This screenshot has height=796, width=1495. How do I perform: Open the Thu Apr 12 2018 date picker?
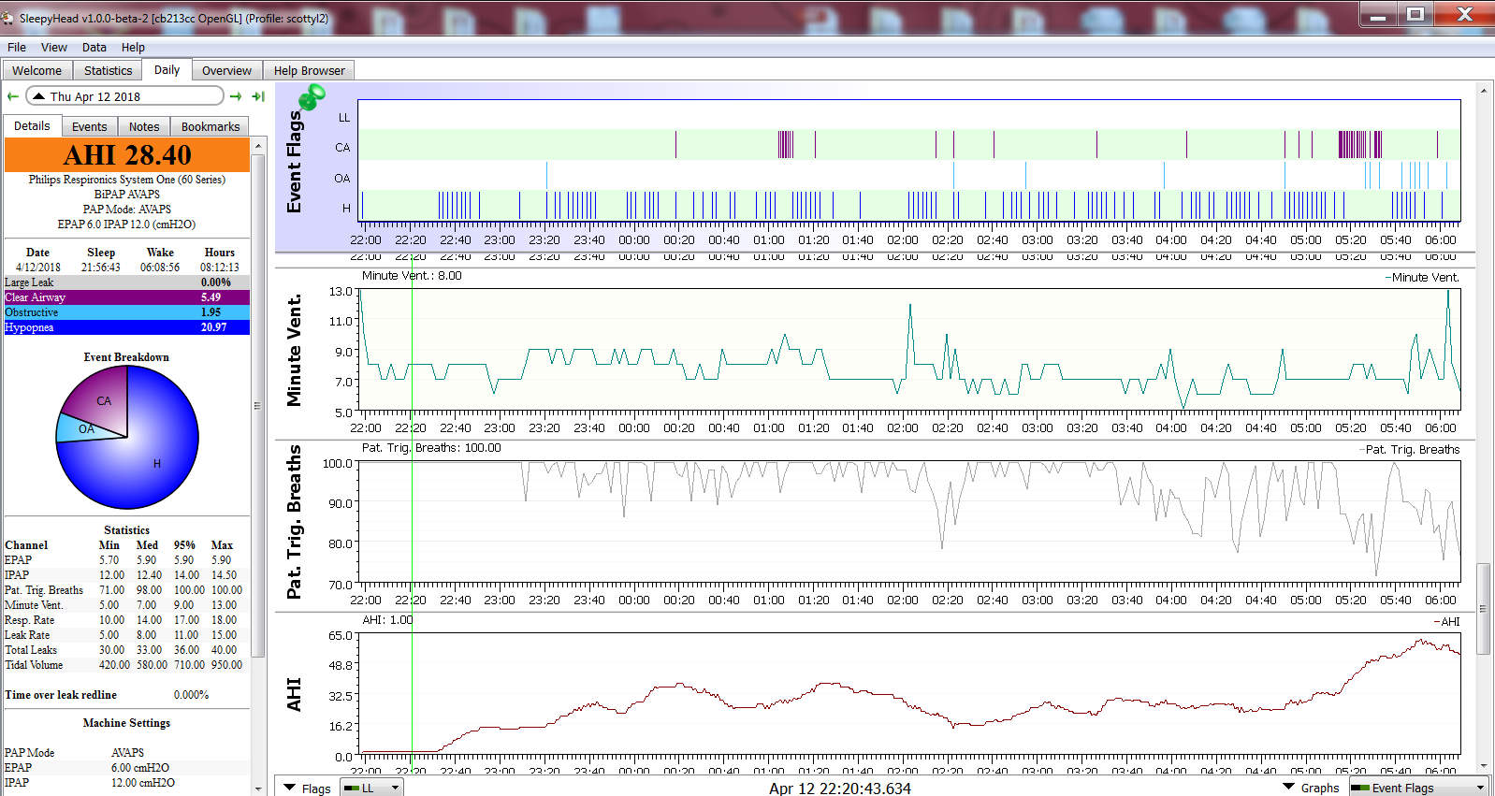(x=124, y=96)
